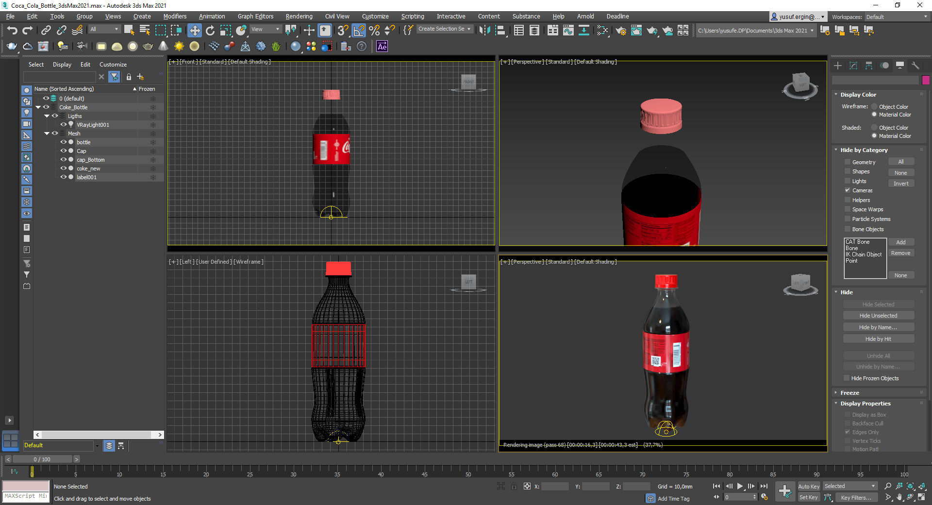This screenshot has height=505, width=932.
Task: Jump to the start frame
Action: tap(716, 486)
